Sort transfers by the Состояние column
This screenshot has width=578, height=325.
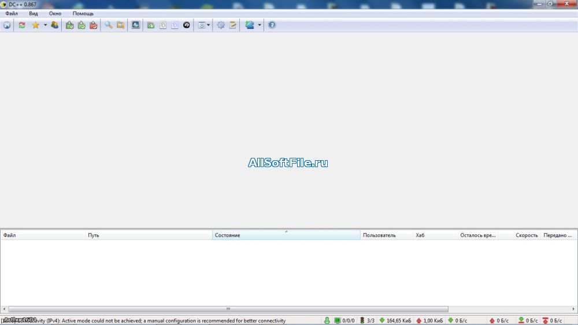[x=286, y=235]
